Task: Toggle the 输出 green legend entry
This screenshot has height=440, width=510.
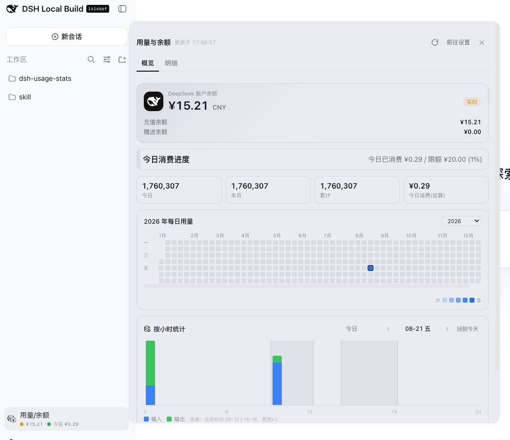Action: (176, 419)
